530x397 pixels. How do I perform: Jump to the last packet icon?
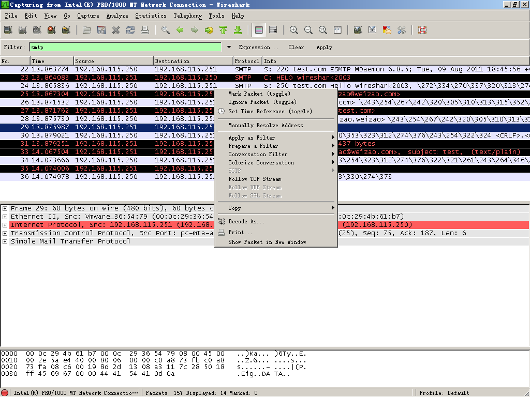pos(238,30)
